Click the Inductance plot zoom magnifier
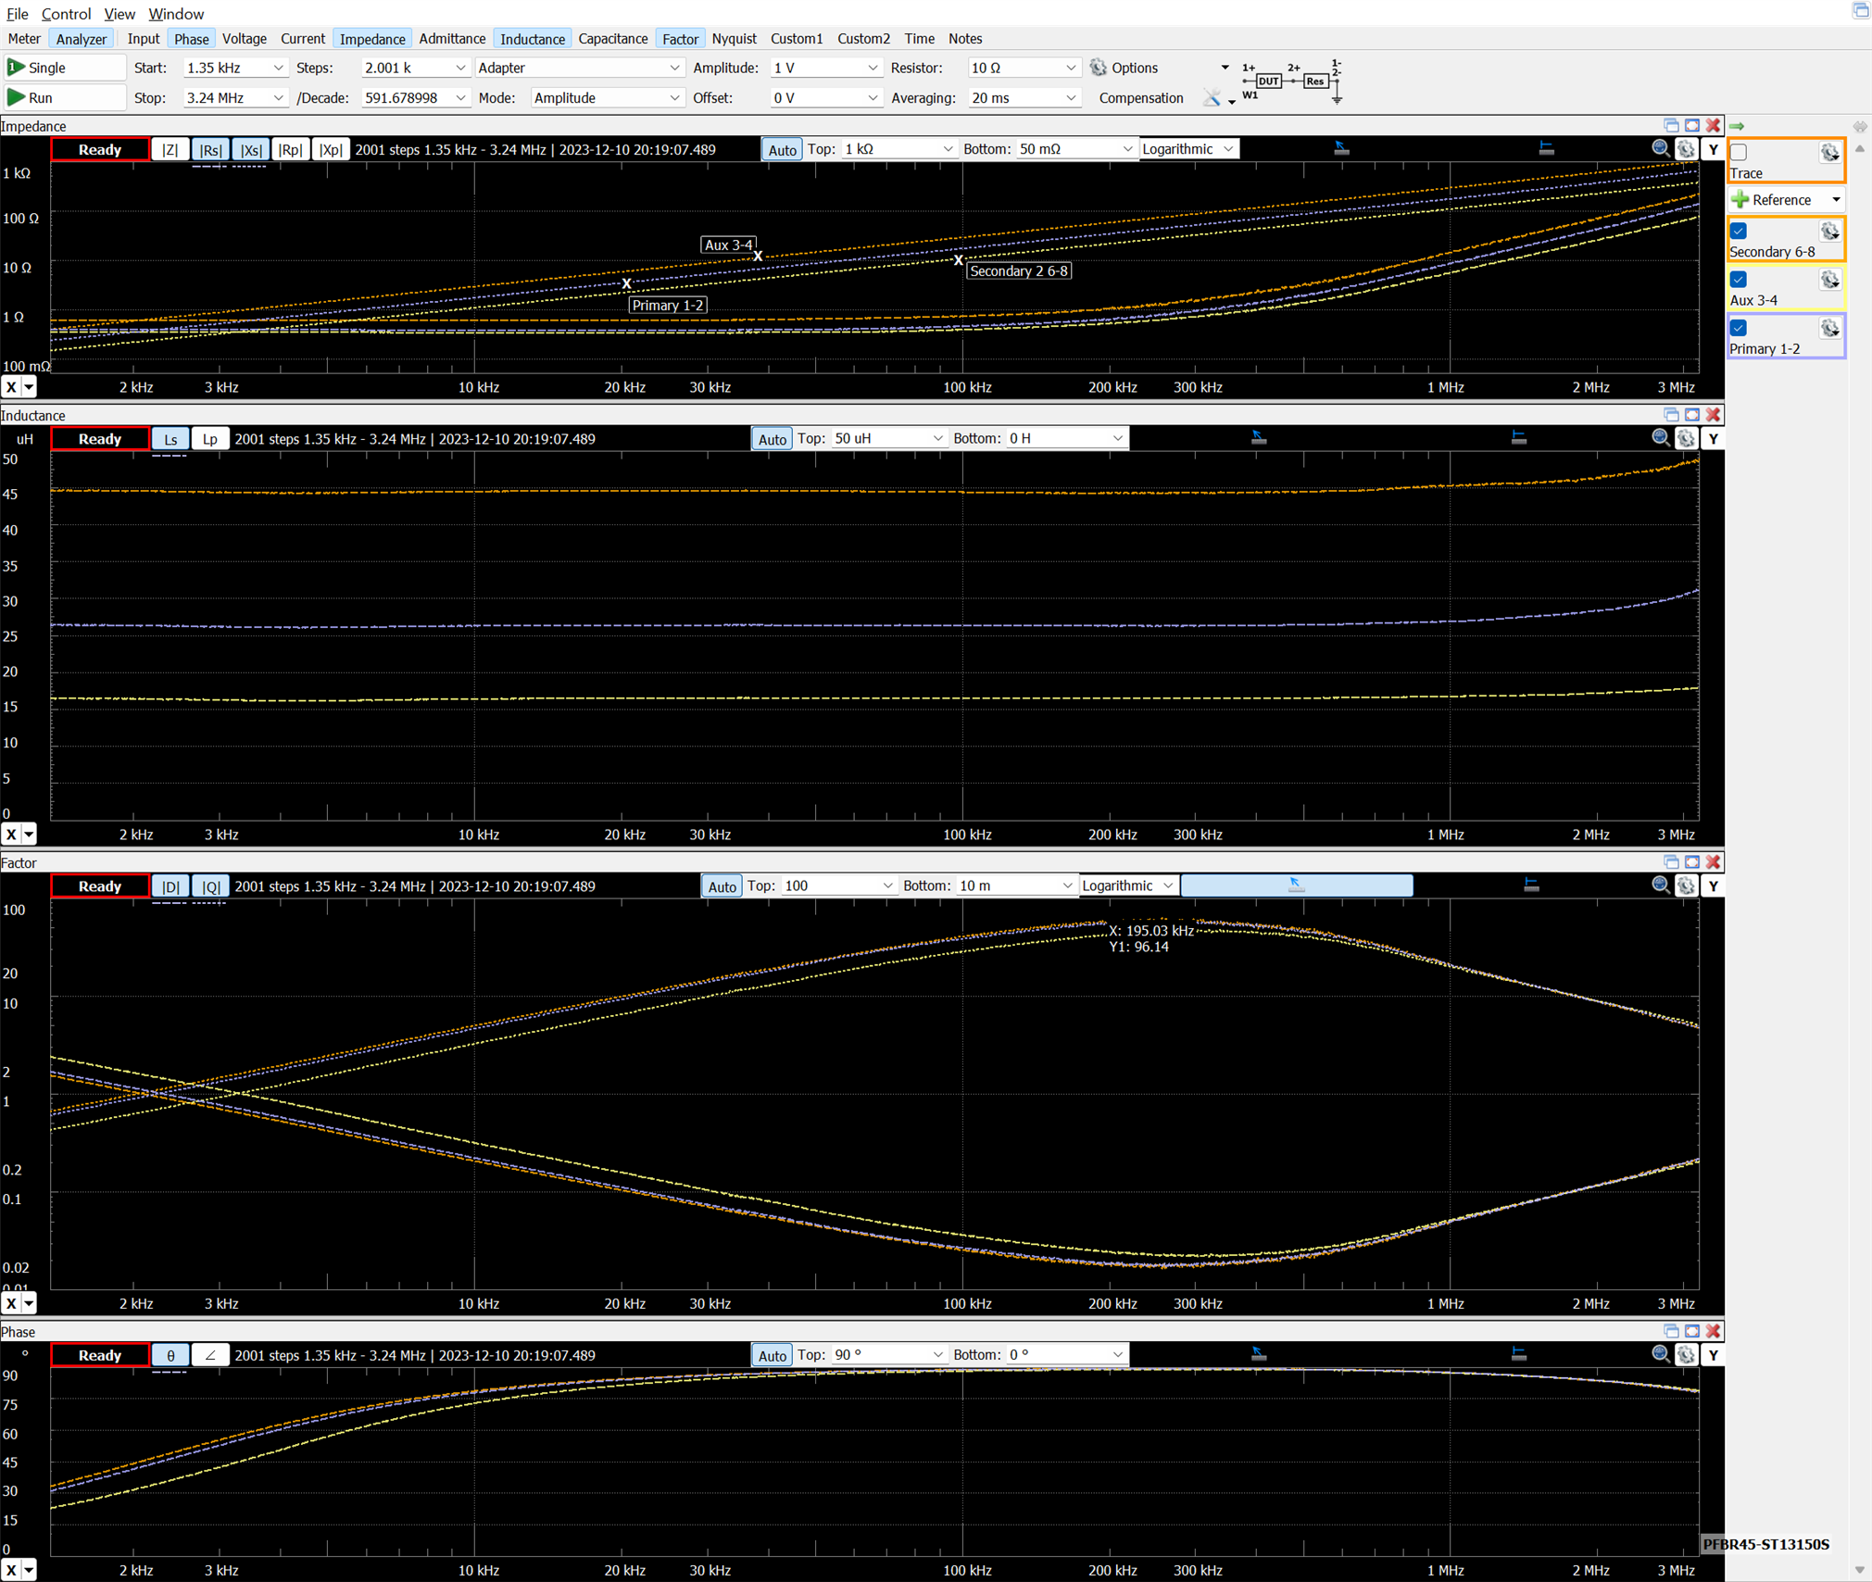The height and width of the screenshot is (1582, 1872). [1661, 438]
